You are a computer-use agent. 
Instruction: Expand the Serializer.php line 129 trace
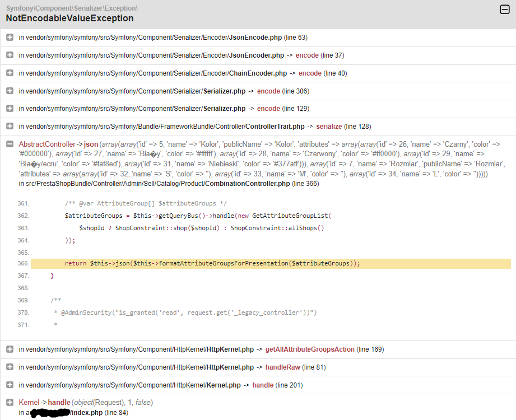pos(10,108)
